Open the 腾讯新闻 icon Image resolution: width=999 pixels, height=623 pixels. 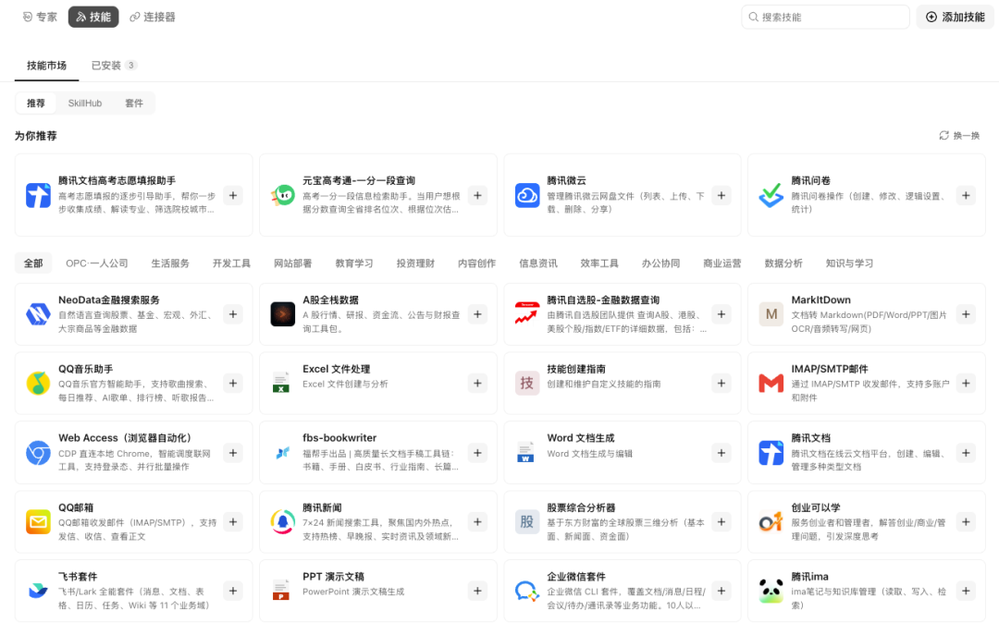(x=282, y=522)
